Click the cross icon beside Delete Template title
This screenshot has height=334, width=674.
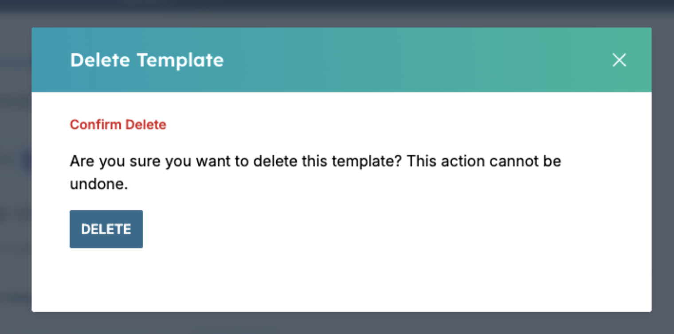click(619, 60)
